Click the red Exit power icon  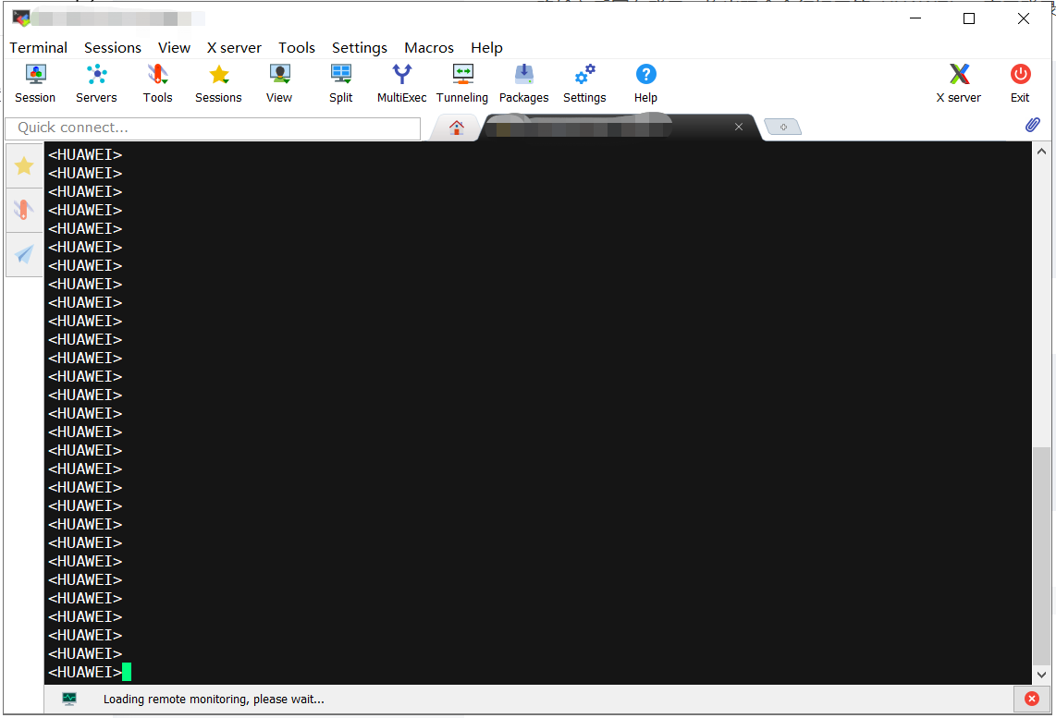coord(1020,83)
